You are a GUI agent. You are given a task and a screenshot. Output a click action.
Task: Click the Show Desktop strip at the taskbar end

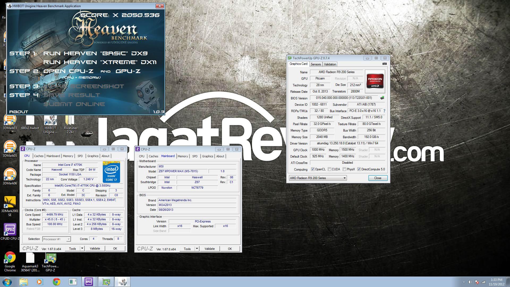508,282
